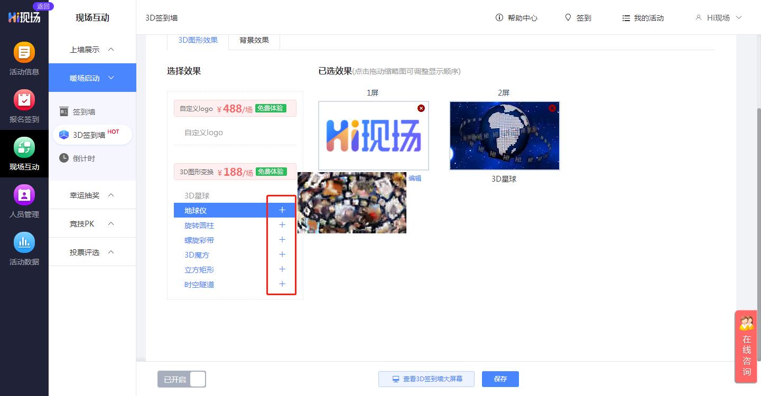Click the 编辑 link under 1屏

tap(414, 178)
